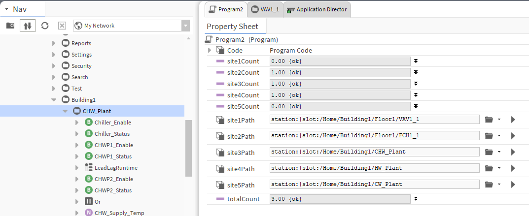This screenshot has height=216, width=529.
Task: Click the arrow icon next to site3Path
Action: pos(513,152)
